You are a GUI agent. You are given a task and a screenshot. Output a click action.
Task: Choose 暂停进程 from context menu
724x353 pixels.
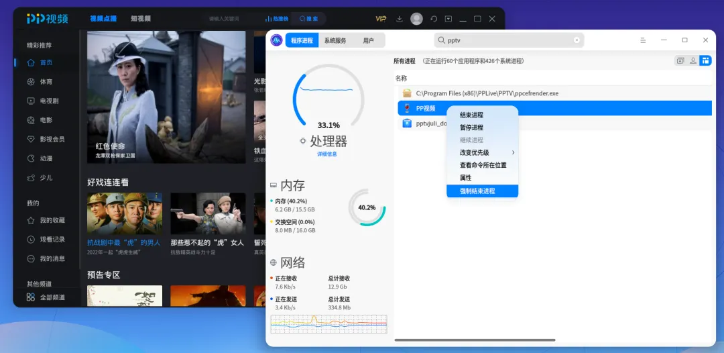tap(482, 128)
